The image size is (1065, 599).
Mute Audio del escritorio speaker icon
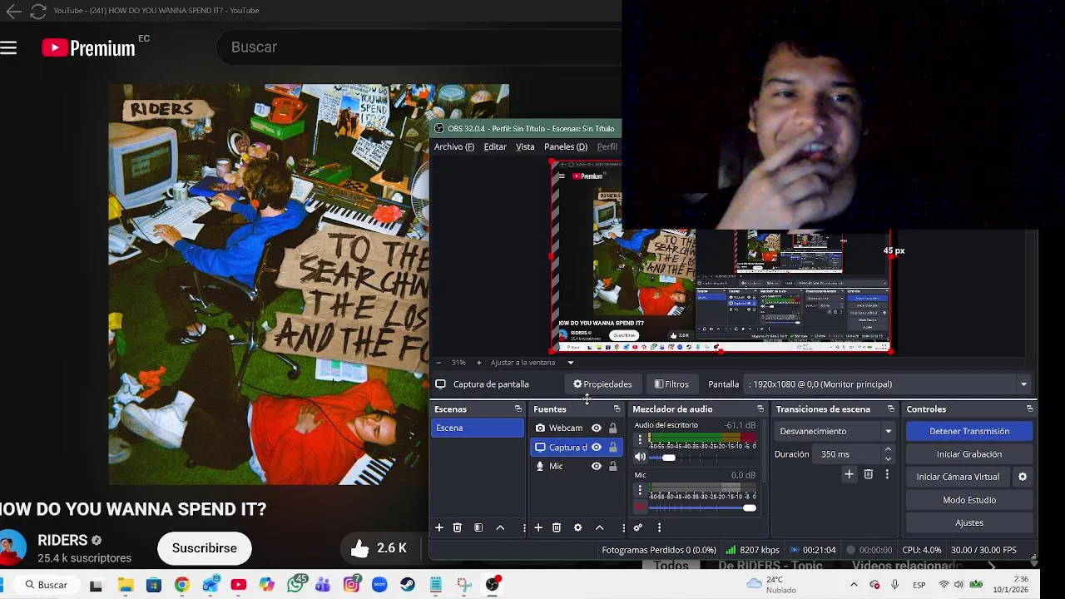point(640,457)
